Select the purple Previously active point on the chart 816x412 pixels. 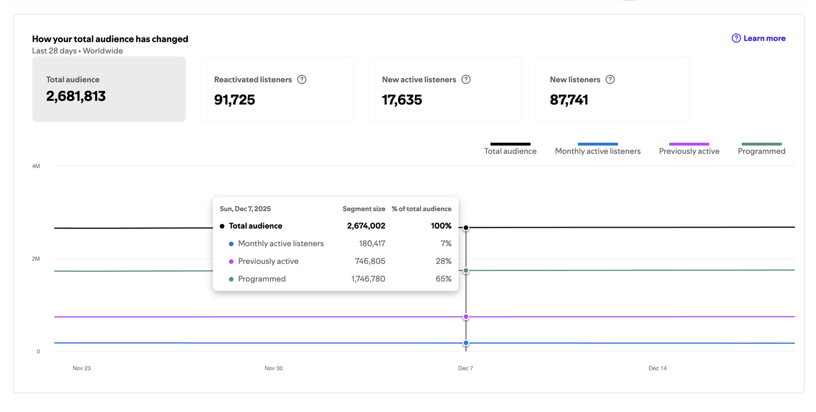pyautogui.click(x=466, y=317)
